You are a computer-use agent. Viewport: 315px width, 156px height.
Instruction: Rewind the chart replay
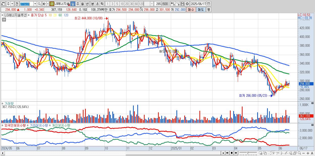click(x=227, y=153)
